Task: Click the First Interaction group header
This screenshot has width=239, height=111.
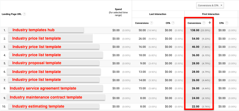Action: click(x=211, y=14)
